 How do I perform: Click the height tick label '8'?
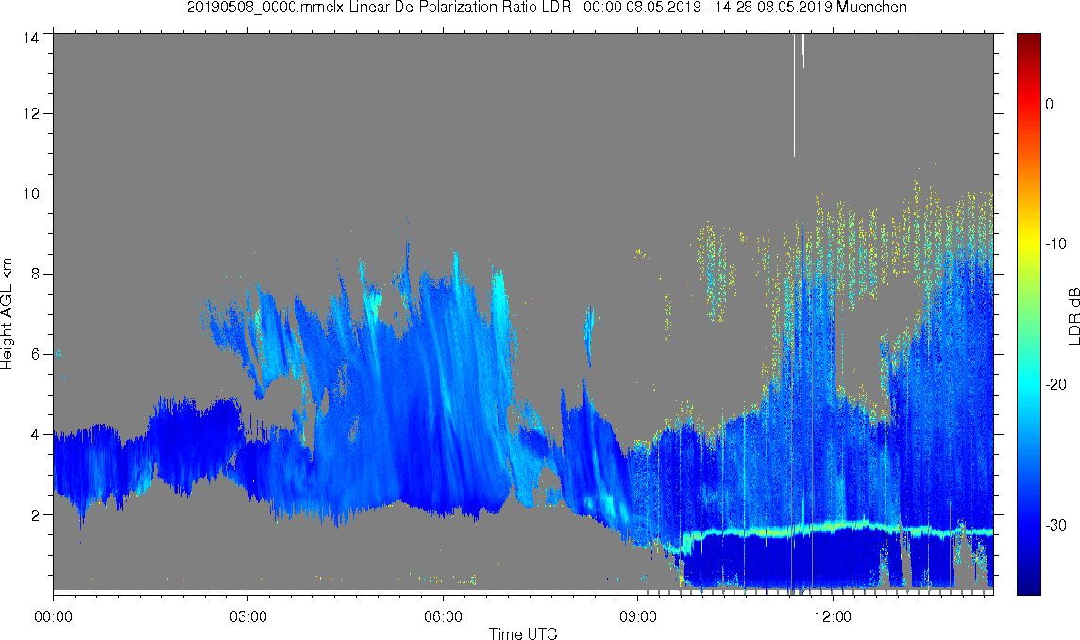33,274
